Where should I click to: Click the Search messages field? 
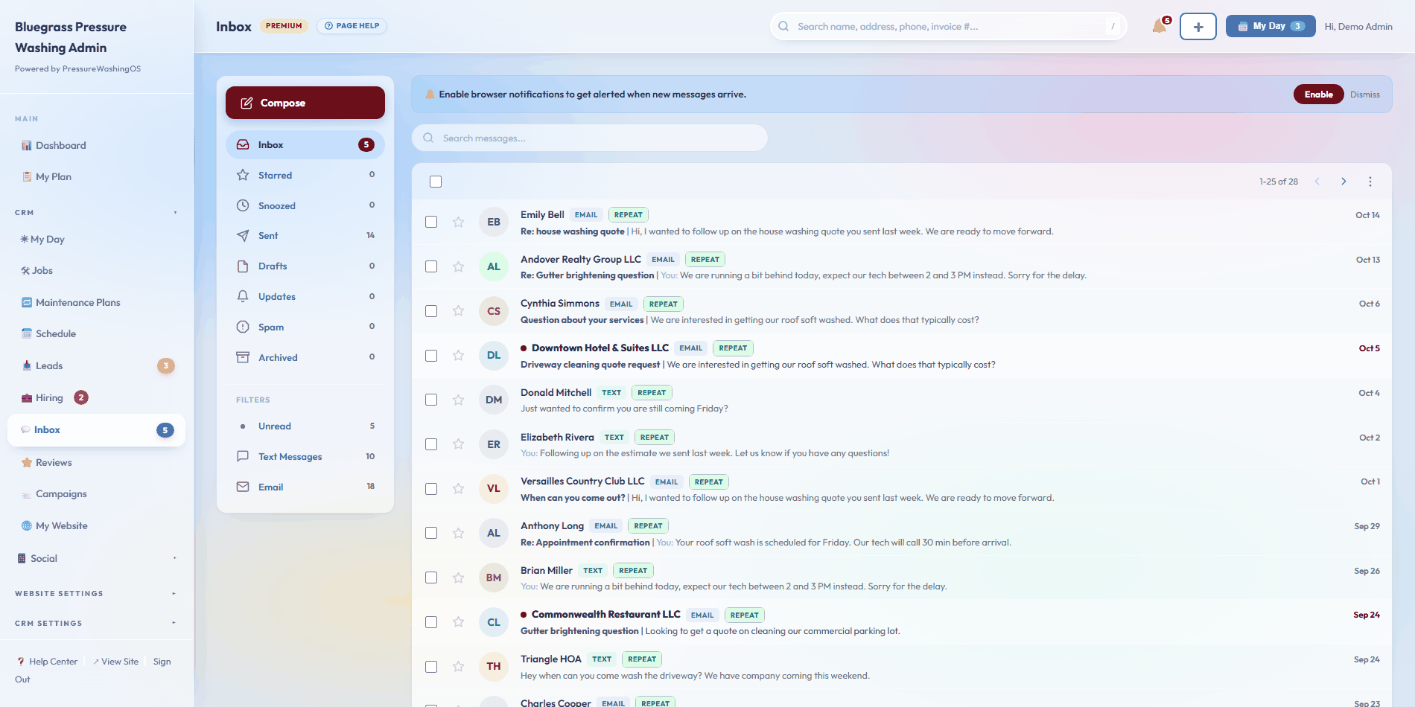[590, 138]
